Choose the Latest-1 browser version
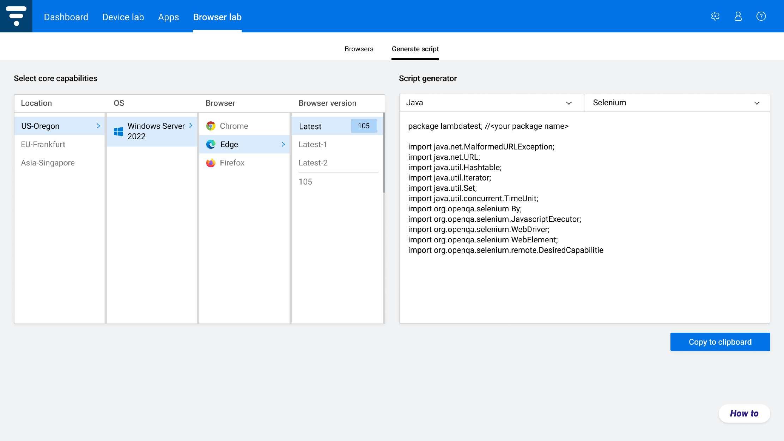The height and width of the screenshot is (441, 784). (x=312, y=144)
